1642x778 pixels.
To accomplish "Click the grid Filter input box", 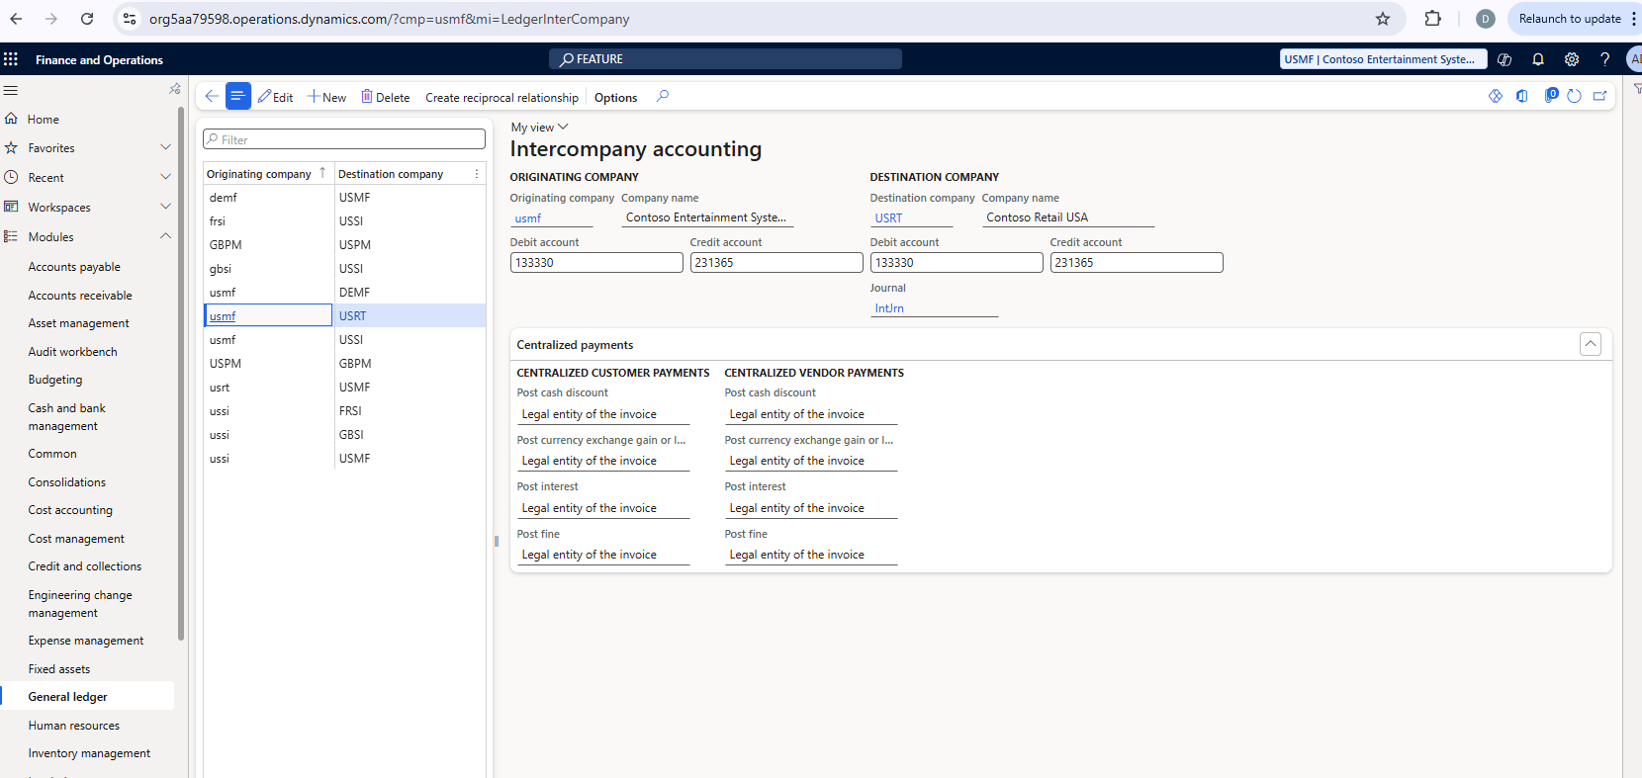I will pyautogui.click(x=344, y=139).
